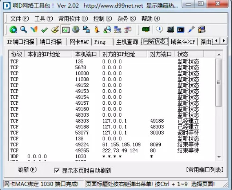Click the globe toolbar icon
This screenshot has width=232, height=190.
(76, 30)
